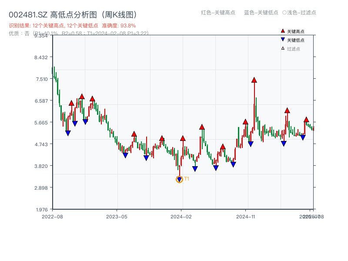
Task: Click the blue 关键低点 triangle in chart legend
Action: tap(283, 40)
